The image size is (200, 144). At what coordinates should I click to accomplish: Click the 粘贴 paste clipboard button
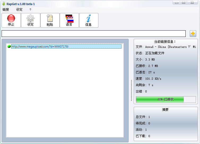tap(50, 20)
